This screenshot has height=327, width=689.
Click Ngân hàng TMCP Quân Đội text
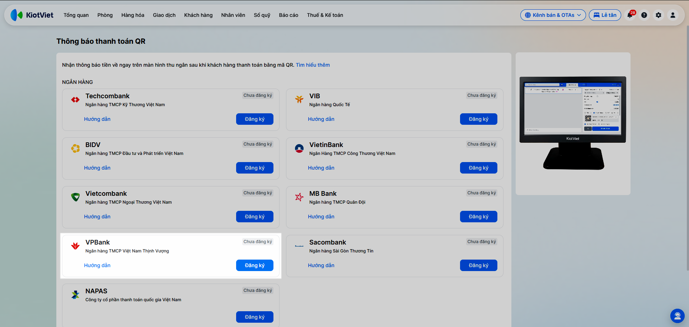pos(337,202)
